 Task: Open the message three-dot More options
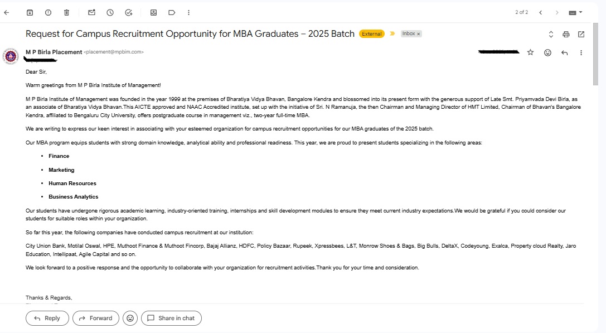click(581, 52)
